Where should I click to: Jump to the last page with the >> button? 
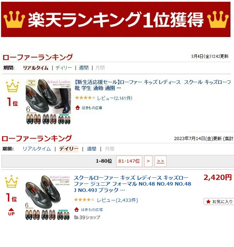pos(161,161)
